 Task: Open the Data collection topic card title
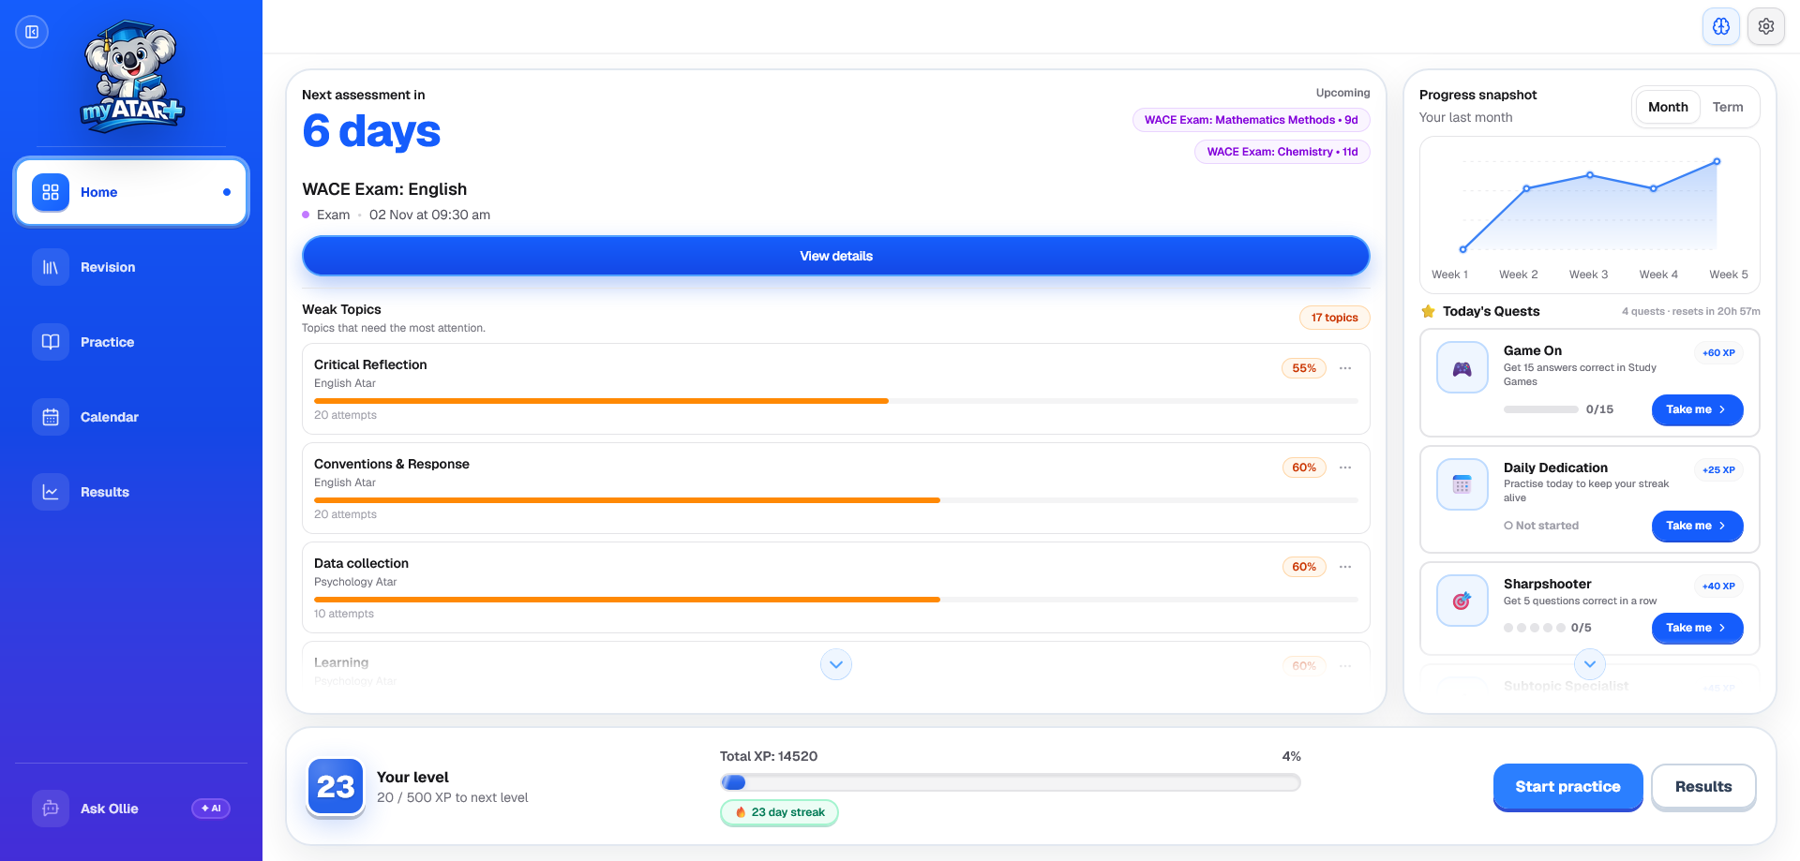coord(361,563)
